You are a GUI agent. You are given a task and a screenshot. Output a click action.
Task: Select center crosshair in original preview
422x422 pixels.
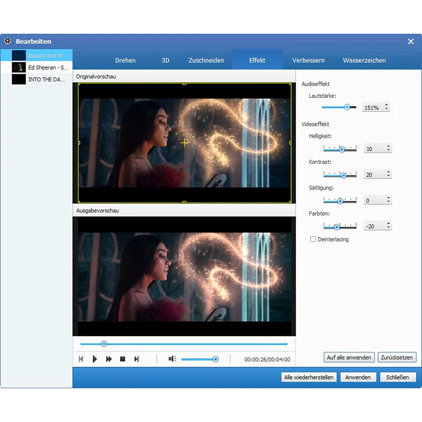point(184,142)
